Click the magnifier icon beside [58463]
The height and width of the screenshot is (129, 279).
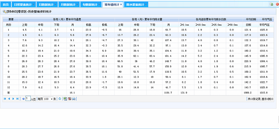(x=4, y=12)
